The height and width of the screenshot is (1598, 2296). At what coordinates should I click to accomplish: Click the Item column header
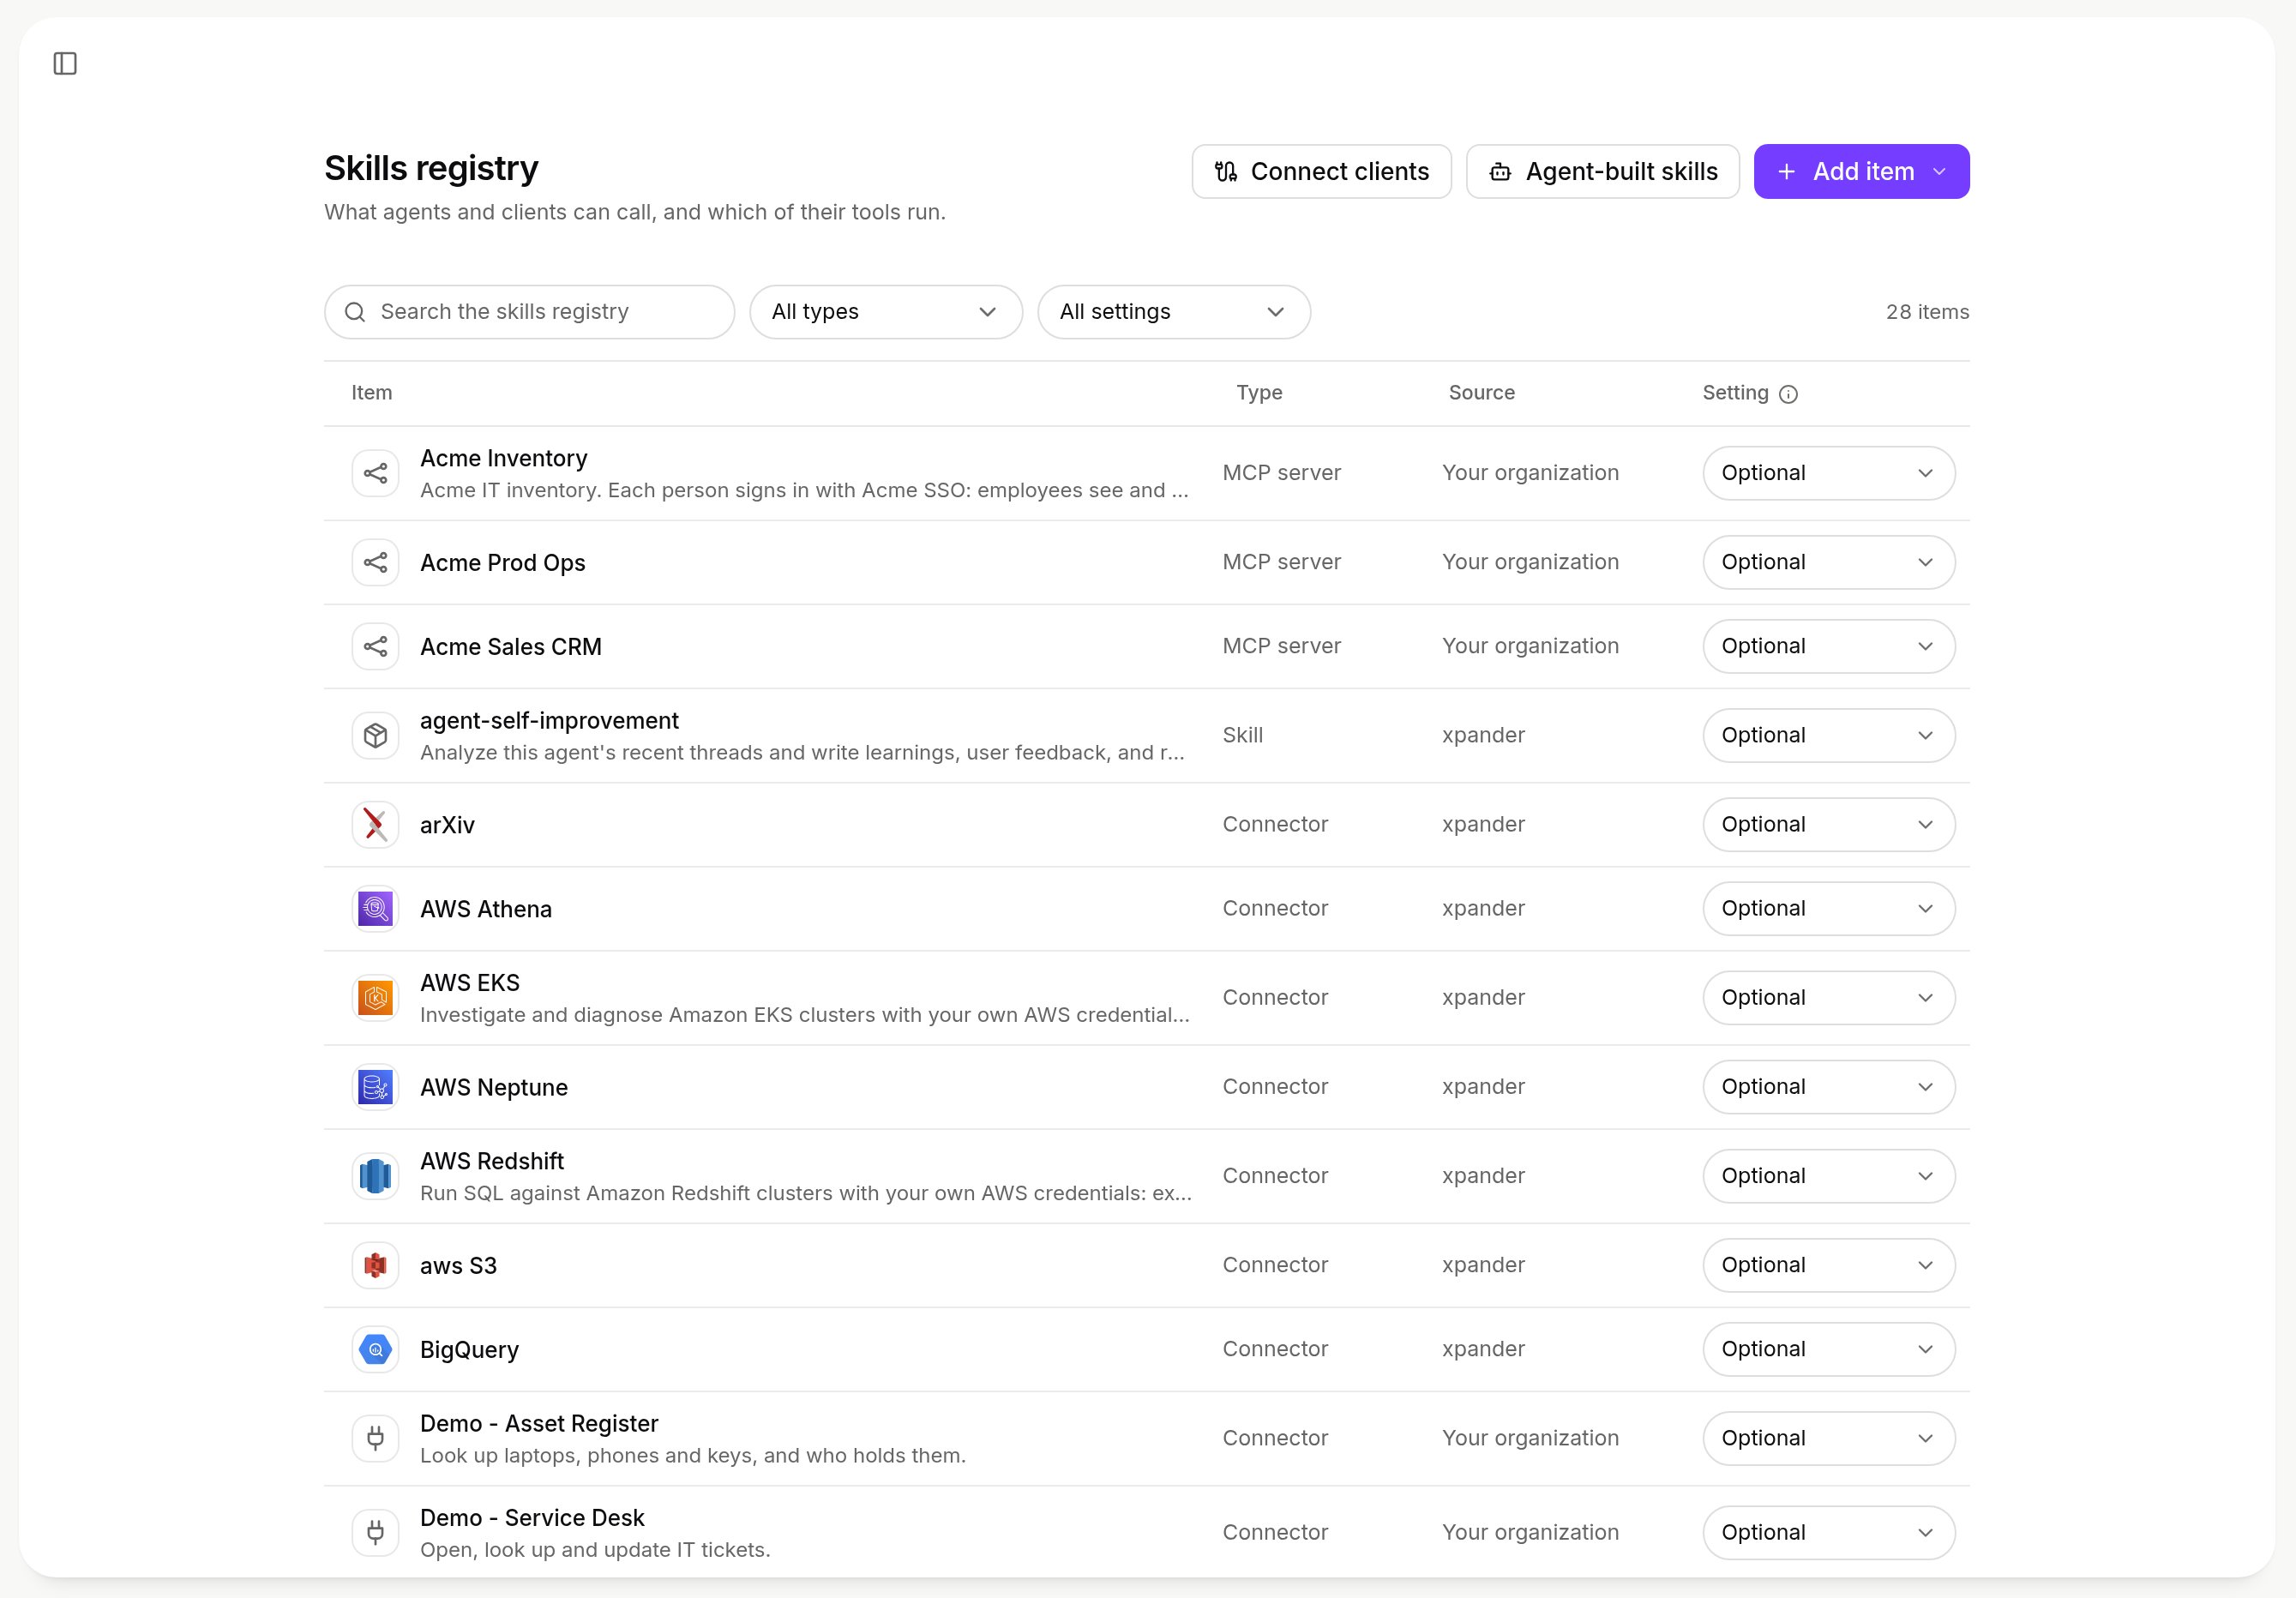[x=371, y=393]
